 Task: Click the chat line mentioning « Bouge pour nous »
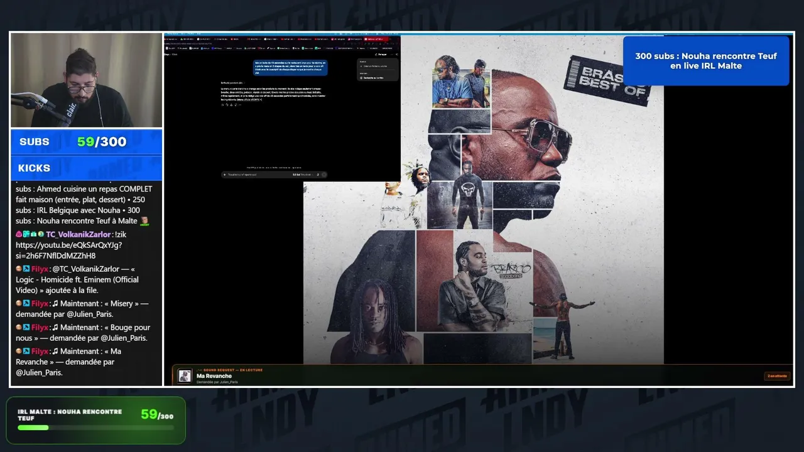coord(83,333)
